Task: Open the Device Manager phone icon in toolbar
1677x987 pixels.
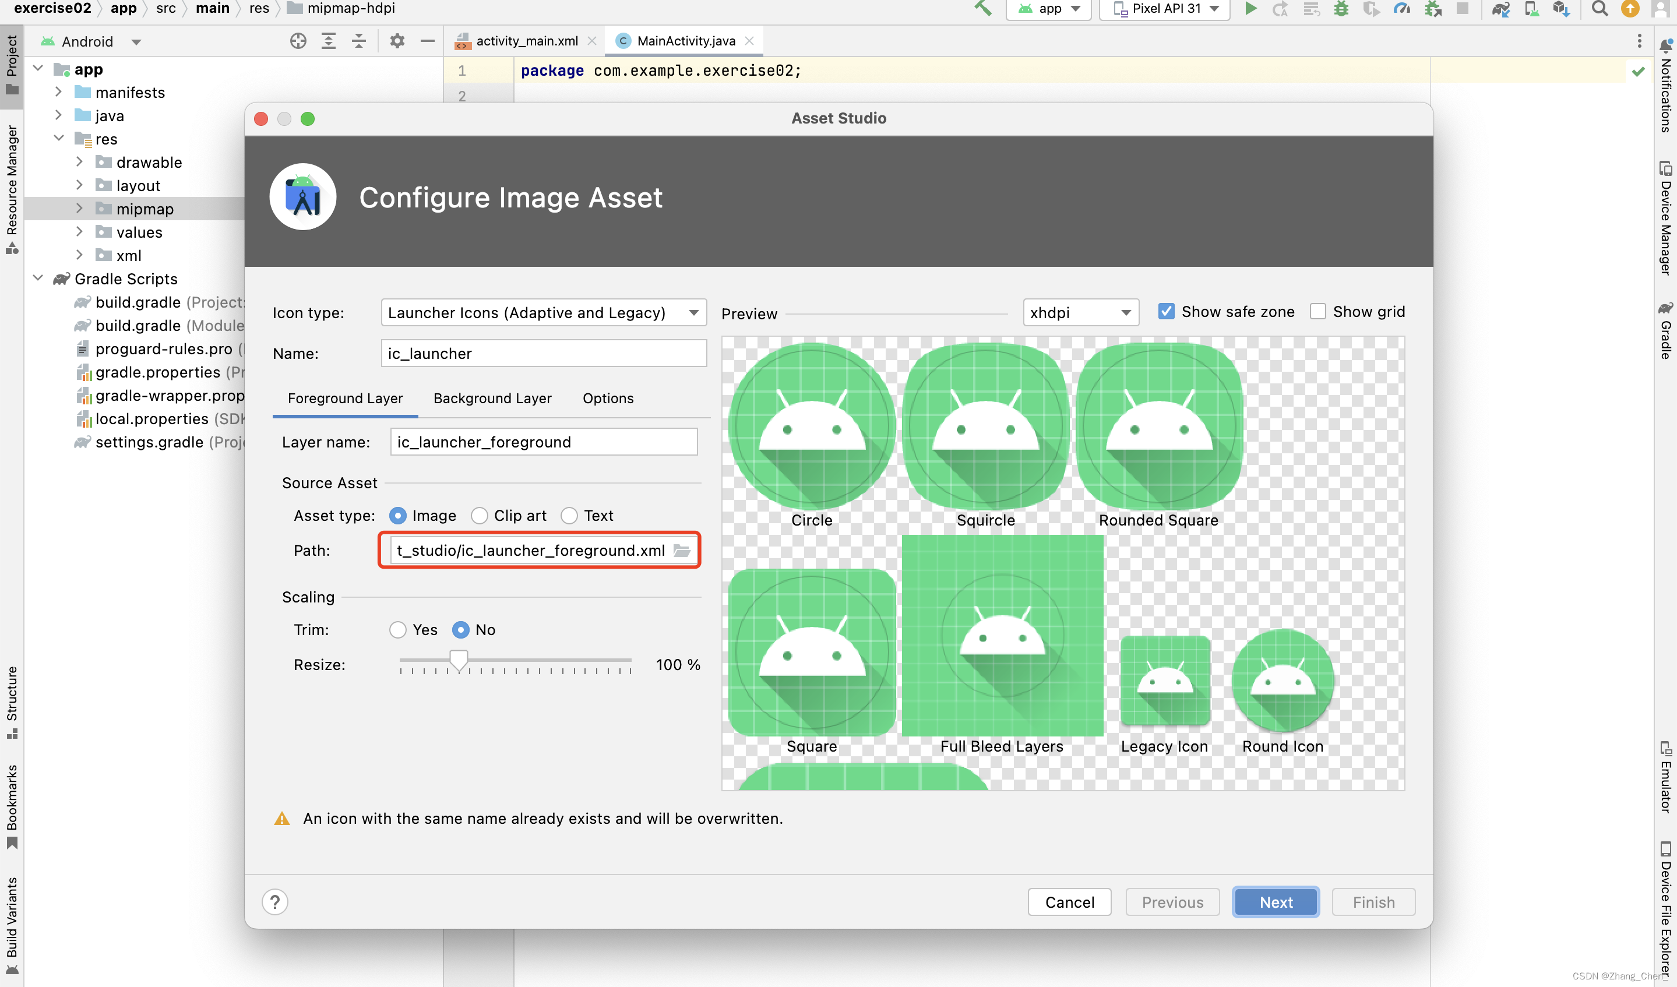Action: (x=1531, y=9)
